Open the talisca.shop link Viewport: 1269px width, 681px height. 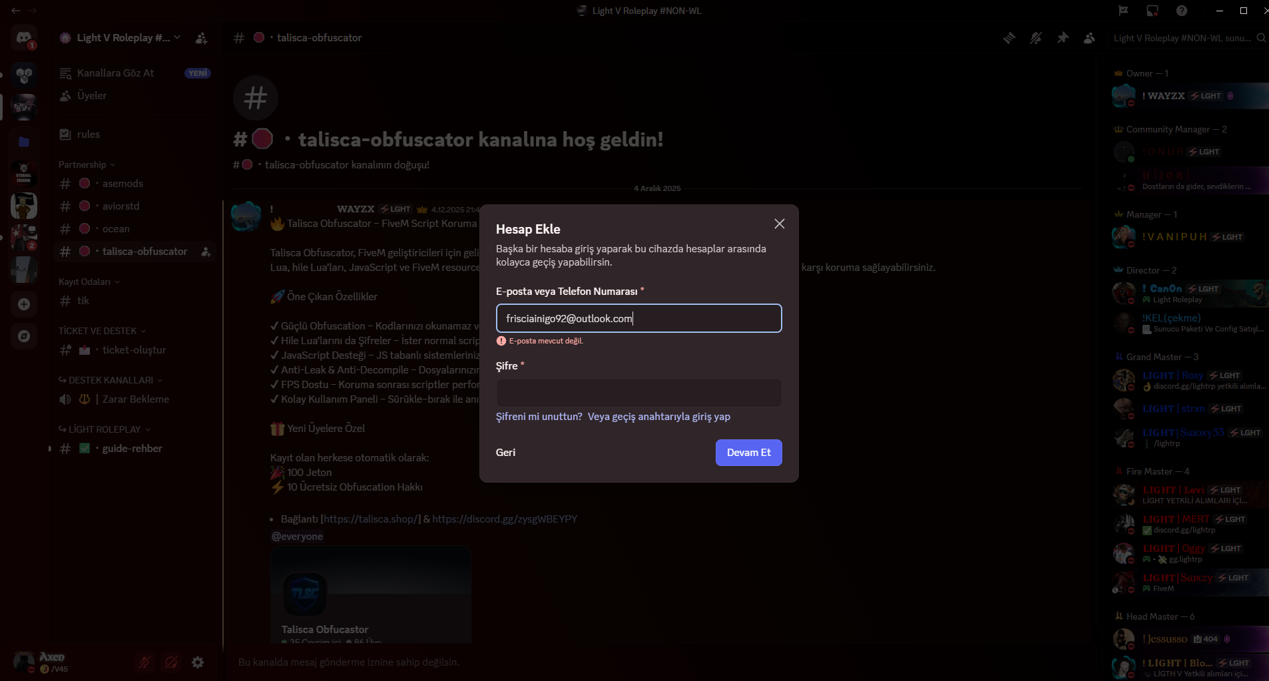click(371, 519)
